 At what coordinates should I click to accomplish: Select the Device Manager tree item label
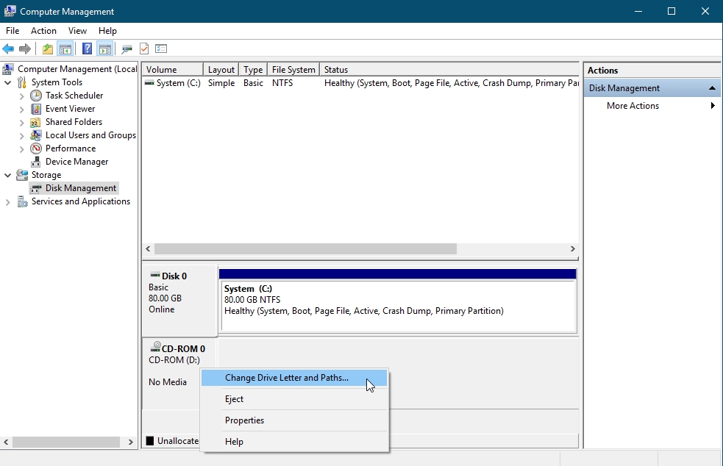[x=76, y=162]
